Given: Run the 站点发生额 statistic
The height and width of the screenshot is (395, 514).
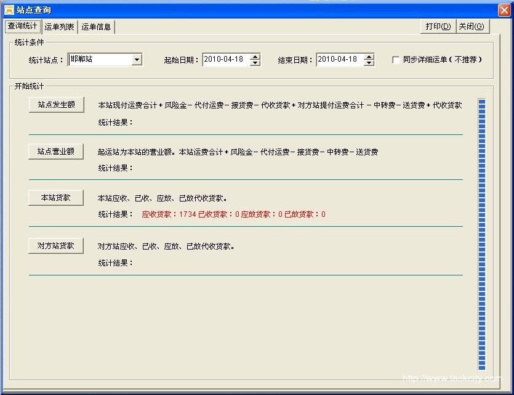Looking at the screenshot, I should 56,105.
